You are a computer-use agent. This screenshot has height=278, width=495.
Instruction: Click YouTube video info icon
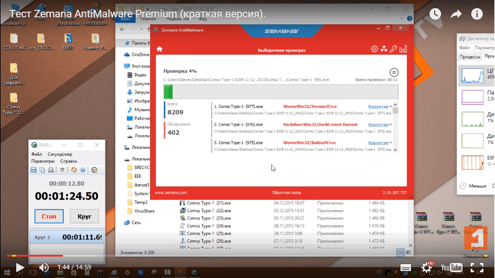click(476, 14)
